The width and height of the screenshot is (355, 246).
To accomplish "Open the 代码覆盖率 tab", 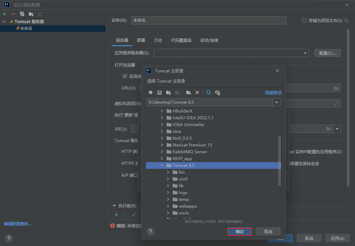I will pyautogui.click(x=181, y=40).
